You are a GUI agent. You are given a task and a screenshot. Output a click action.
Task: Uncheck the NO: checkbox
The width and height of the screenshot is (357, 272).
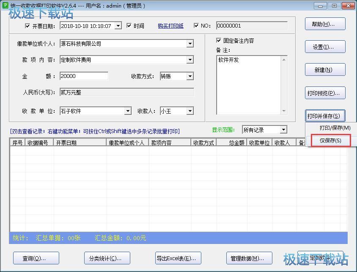[x=196, y=26]
